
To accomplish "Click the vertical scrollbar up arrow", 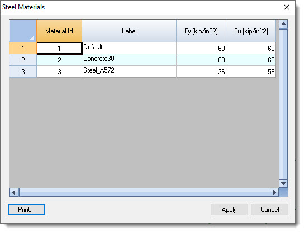I will (283, 24).
